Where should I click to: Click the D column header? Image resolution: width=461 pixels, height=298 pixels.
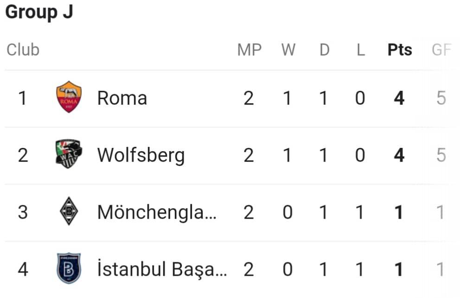pyautogui.click(x=325, y=50)
